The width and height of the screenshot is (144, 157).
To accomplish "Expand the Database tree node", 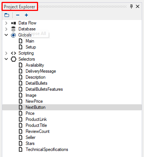I will 6,29.
